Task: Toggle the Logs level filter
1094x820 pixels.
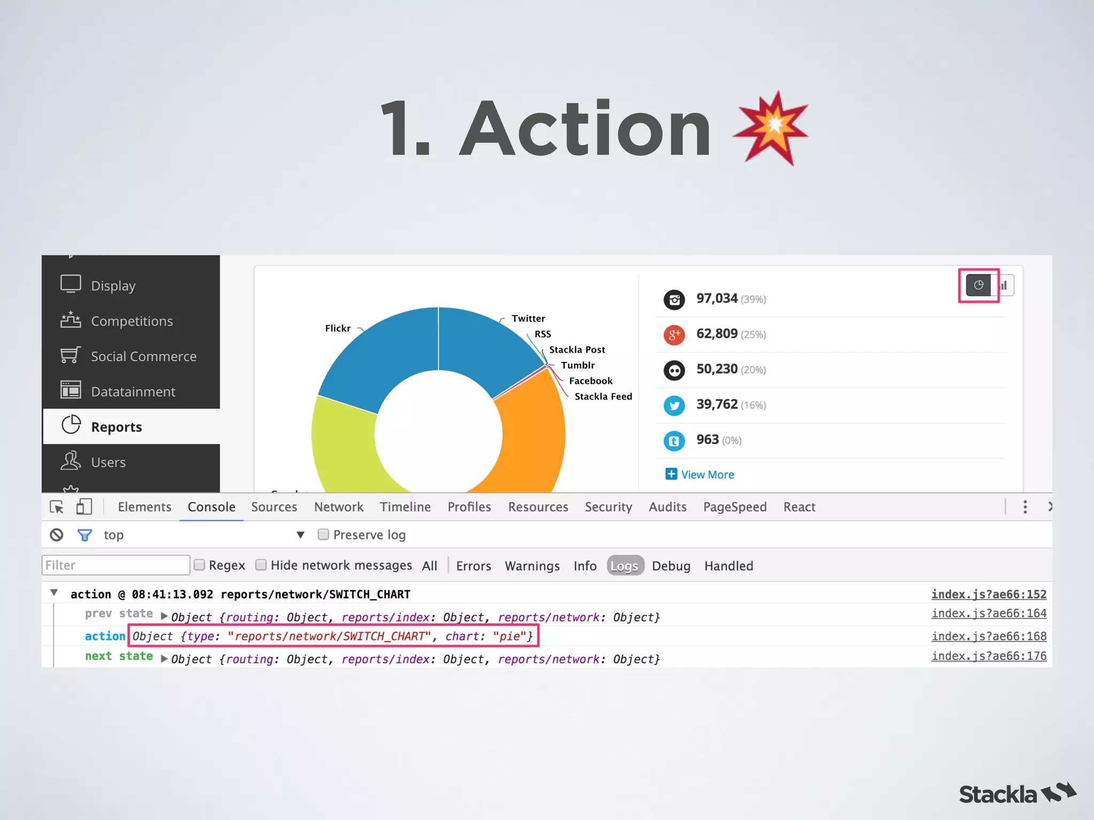Action: [x=625, y=566]
